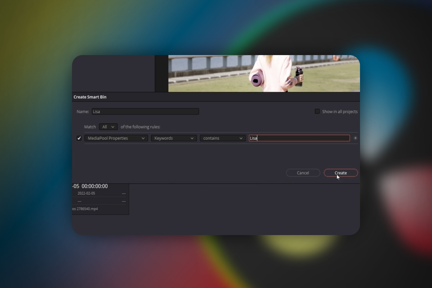Open the MediaPool Properties dropdown

(x=116, y=138)
